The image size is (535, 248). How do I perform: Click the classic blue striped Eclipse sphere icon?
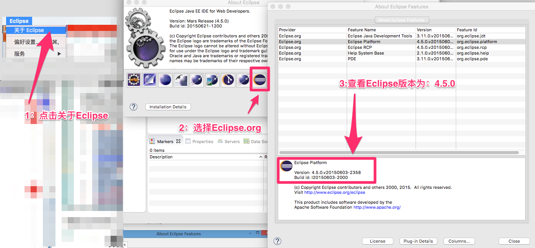[x=165, y=80]
